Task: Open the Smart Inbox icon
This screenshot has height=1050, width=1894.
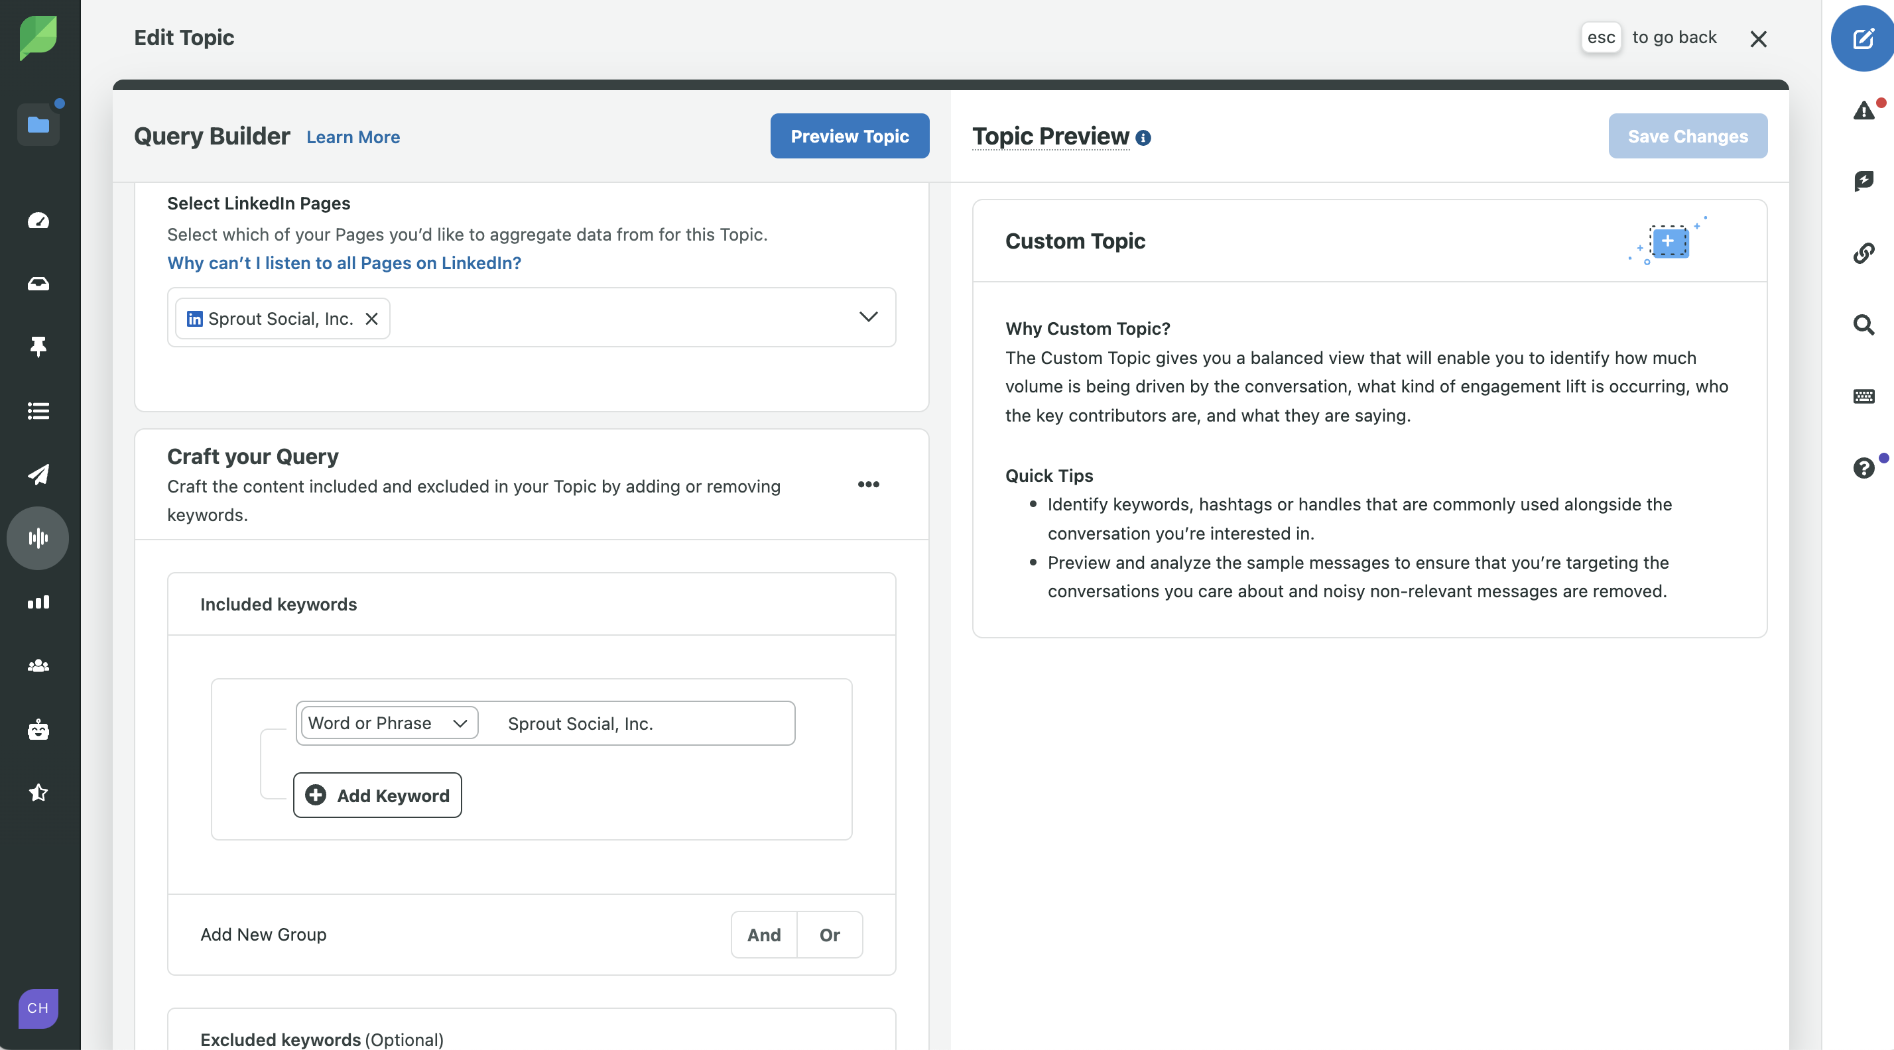Action: (38, 284)
